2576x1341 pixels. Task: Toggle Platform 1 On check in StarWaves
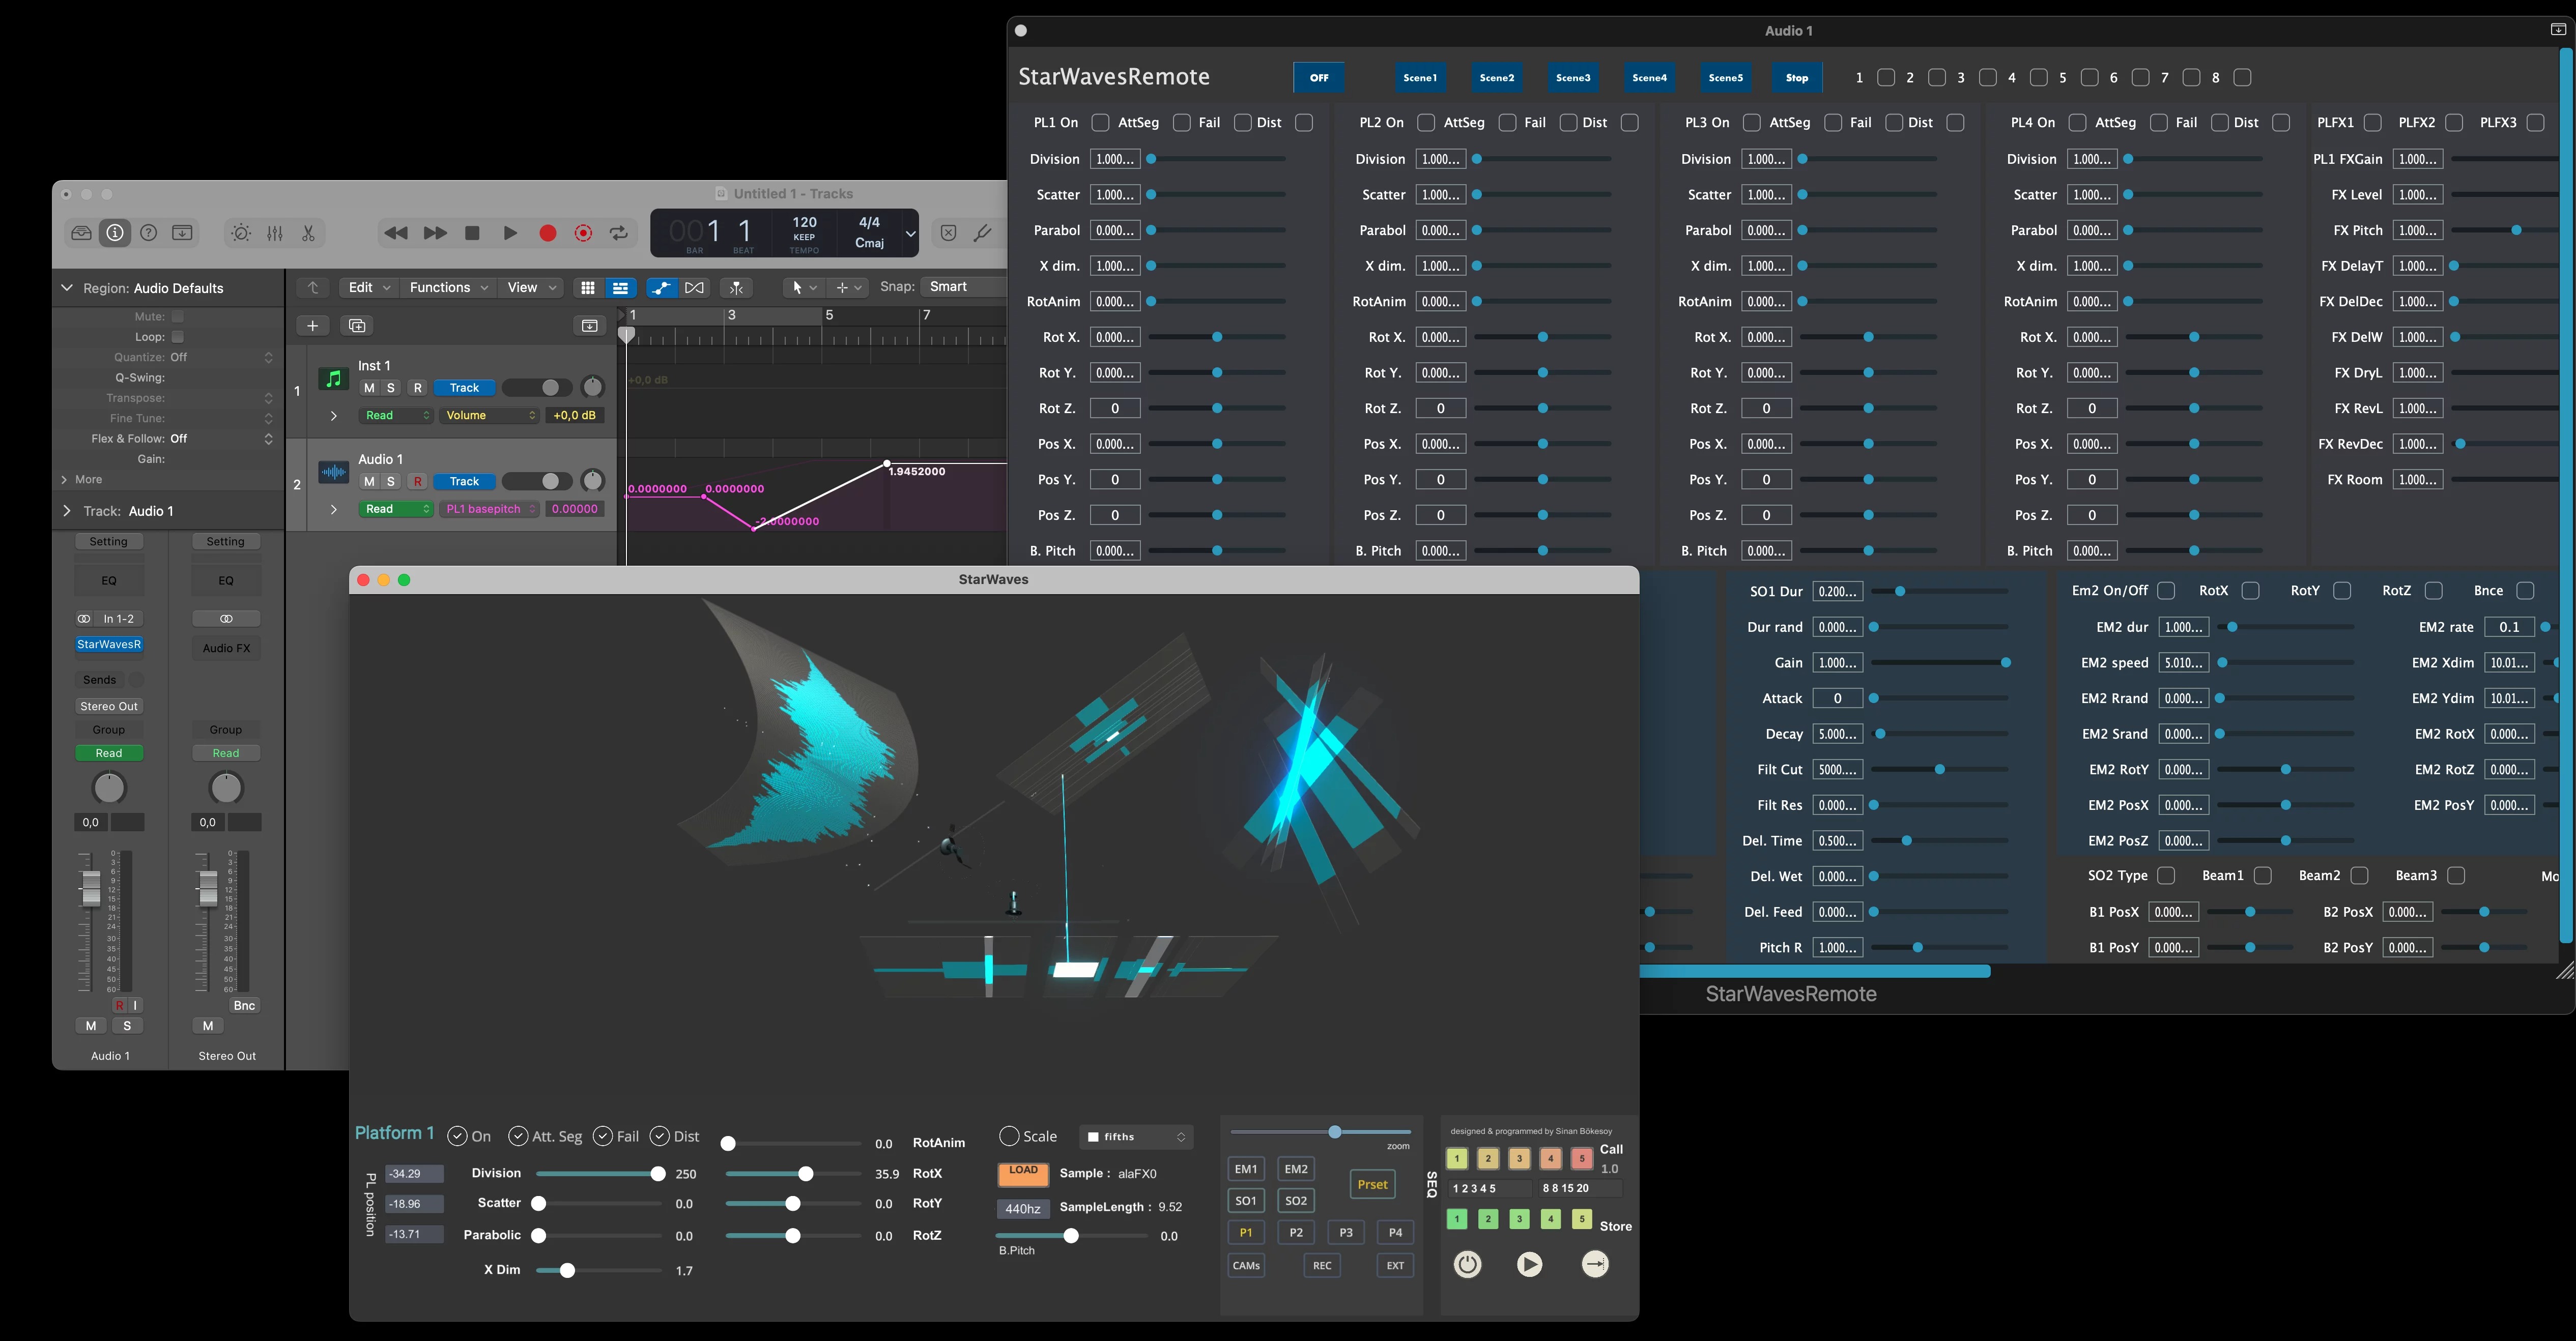457,1136
